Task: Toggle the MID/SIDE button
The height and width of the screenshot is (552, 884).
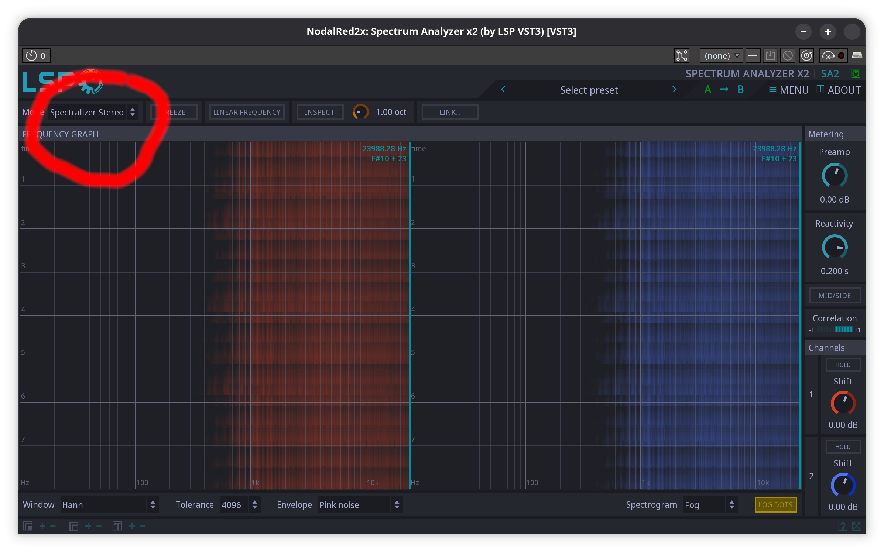Action: 835,296
